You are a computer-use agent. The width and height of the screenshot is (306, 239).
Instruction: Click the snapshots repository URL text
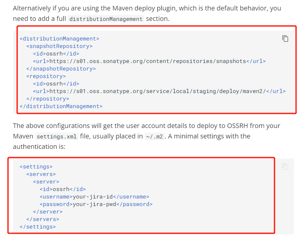[x=148, y=61]
